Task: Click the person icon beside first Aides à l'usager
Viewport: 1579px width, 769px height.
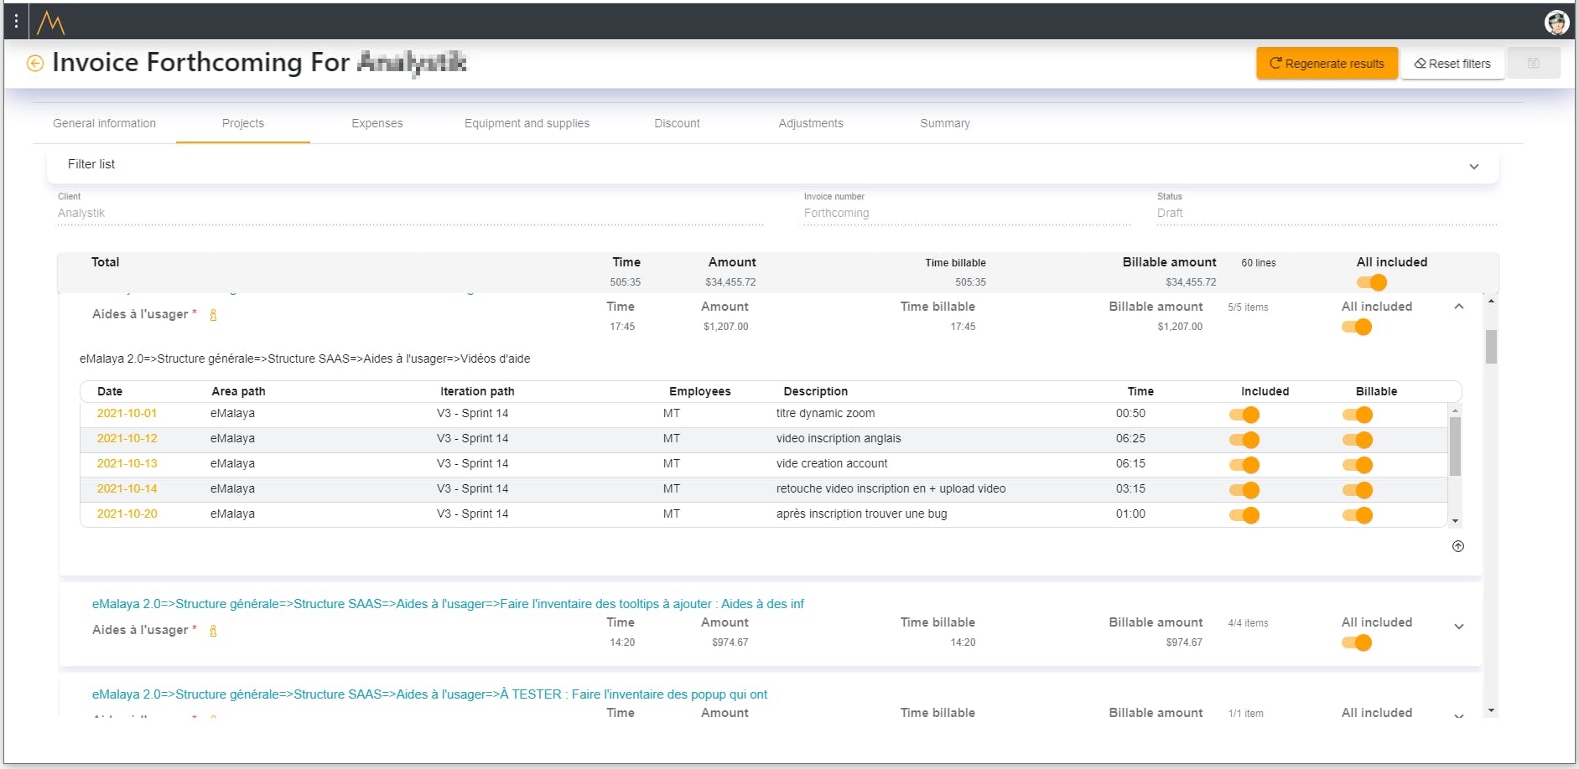Action: point(213,315)
